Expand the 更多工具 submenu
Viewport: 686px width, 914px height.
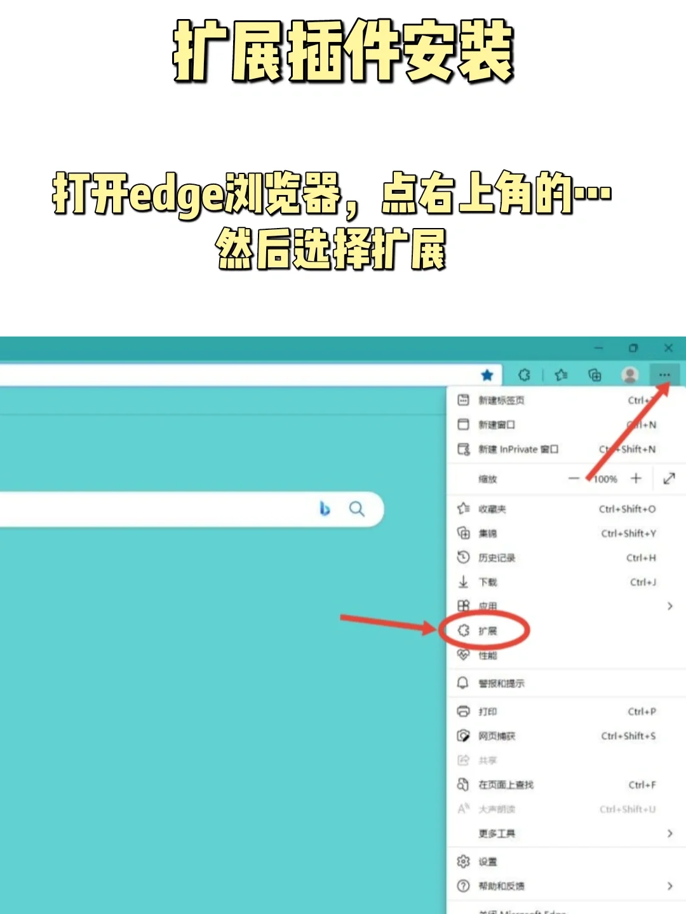[670, 833]
